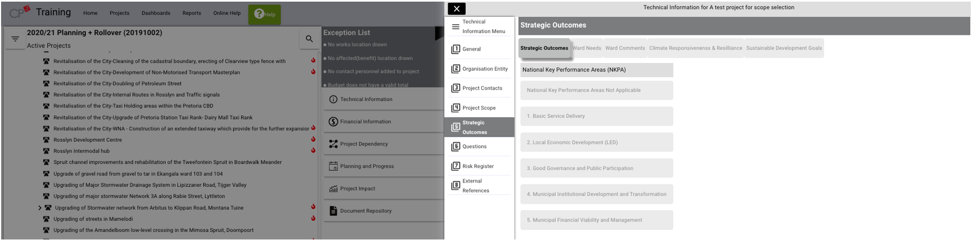Click the search magnifier icon
The height and width of the screenshot is (240, 973).
coord(309,39)
